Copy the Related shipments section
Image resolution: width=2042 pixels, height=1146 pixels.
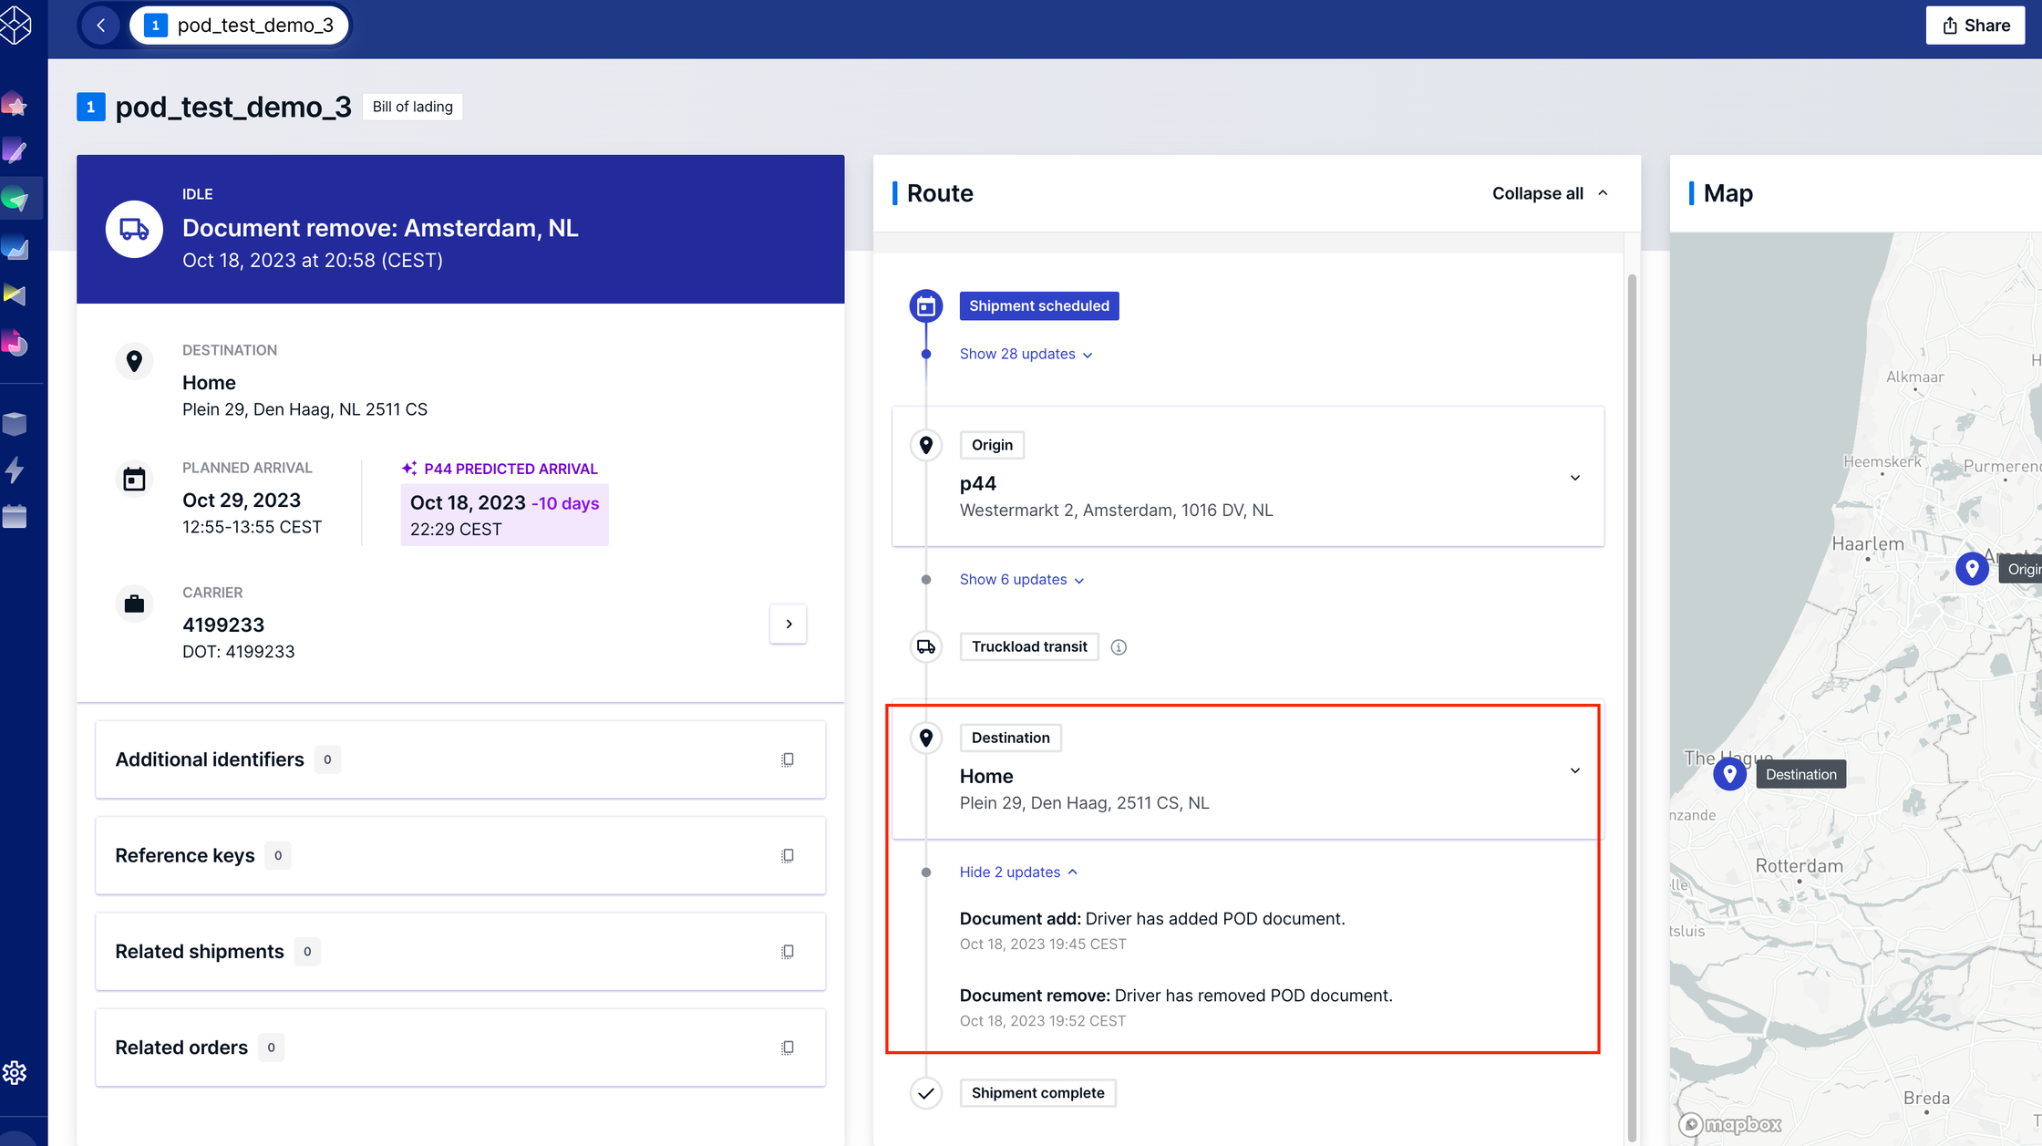coord(787,951)
